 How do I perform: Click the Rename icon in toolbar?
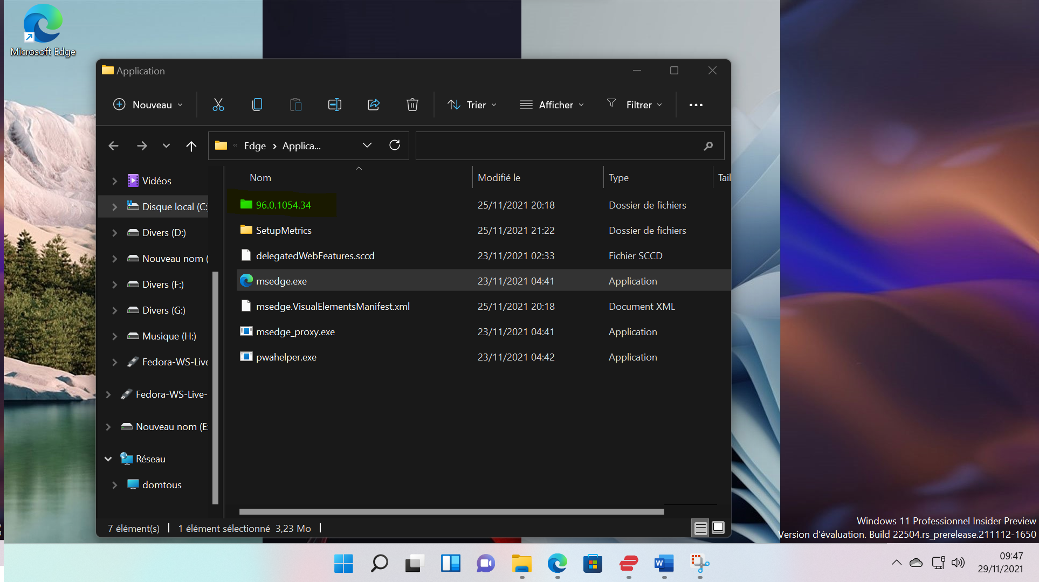click(334, 105)
